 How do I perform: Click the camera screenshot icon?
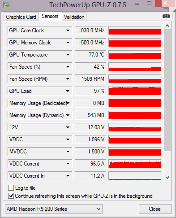[166, 16]
